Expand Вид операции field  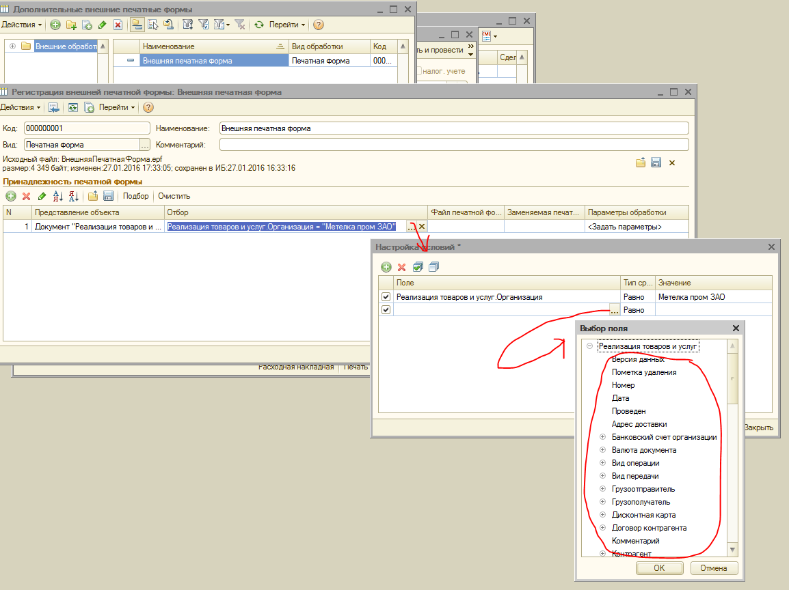coord(603,463)
